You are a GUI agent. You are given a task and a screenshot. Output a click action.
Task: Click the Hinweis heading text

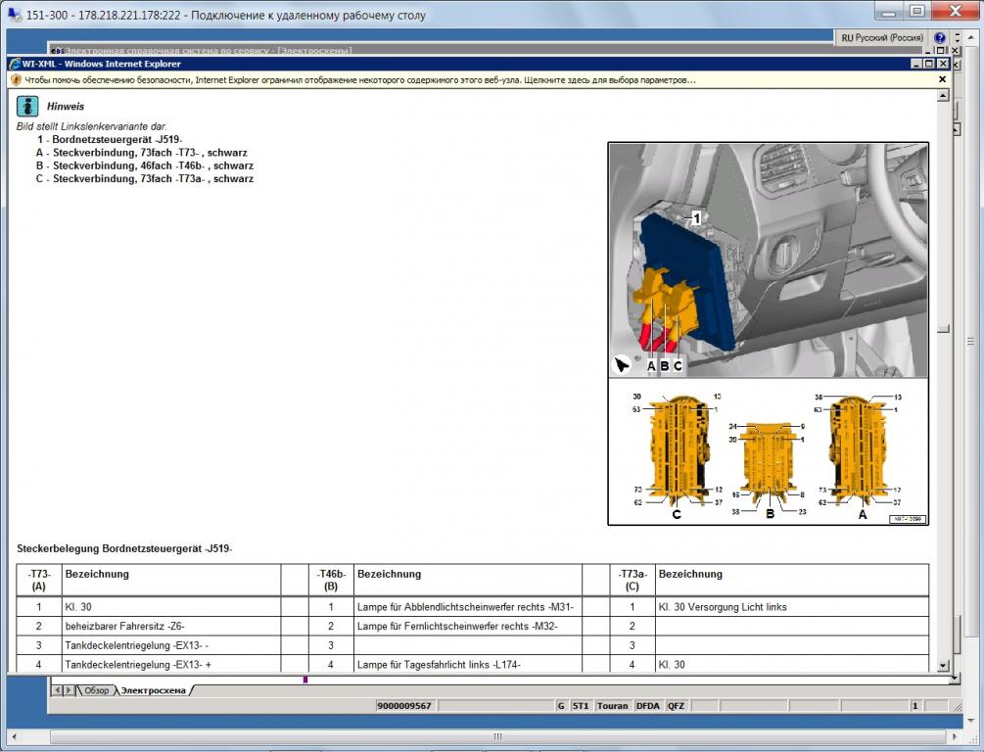(66, 107)
